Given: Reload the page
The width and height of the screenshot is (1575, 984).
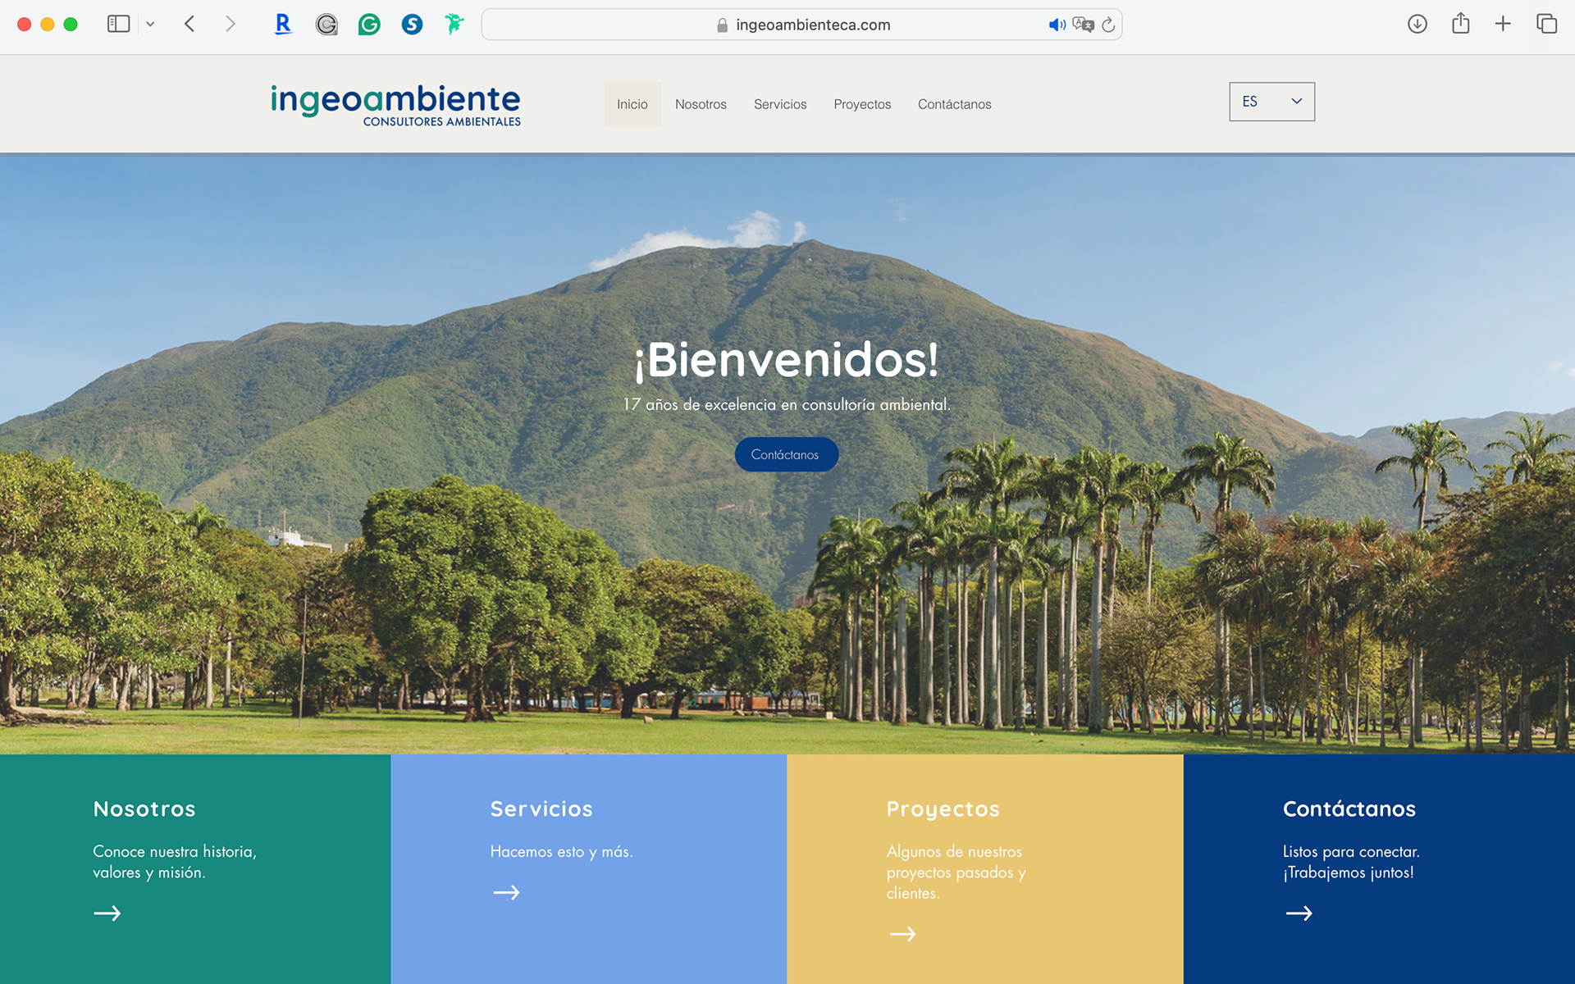Looking at the screenshot, I should (x=1108, y=25).
